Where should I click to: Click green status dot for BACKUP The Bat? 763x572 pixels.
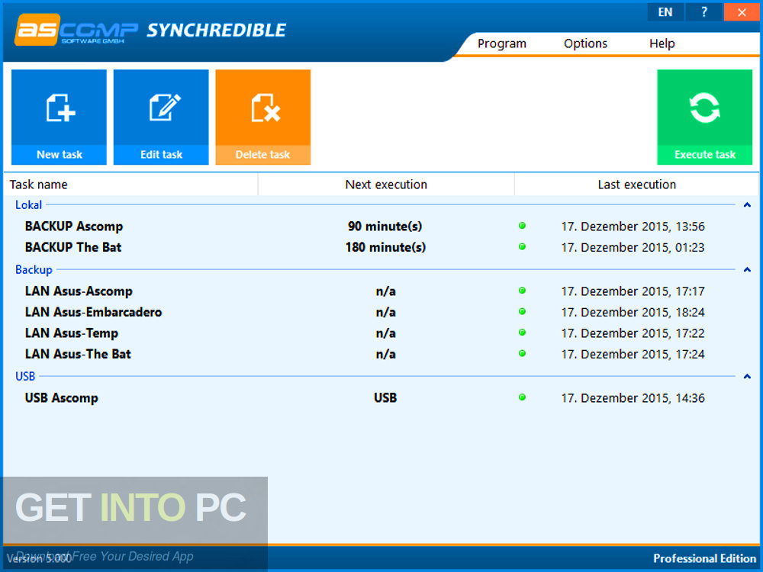pyautogui.click(x=522, y=246)
